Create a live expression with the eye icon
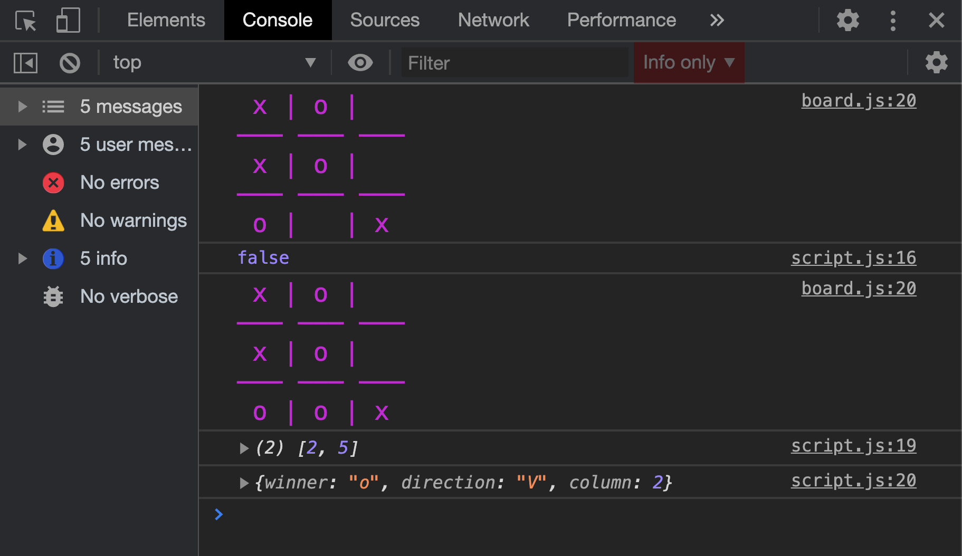Image resolution: width=962 pixels, height=556 pixels. [x=360, y=62]
